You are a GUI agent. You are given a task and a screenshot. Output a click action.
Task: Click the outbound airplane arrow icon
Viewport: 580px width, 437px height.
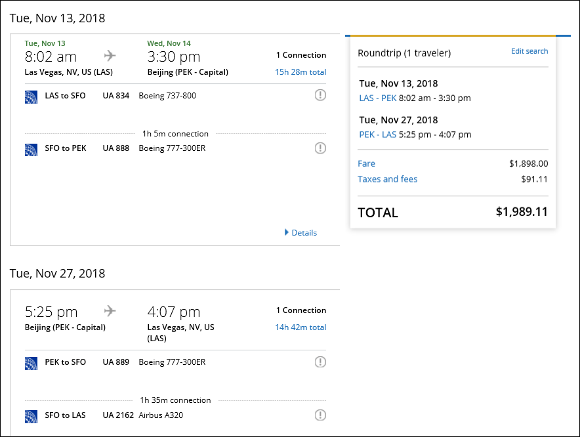point(110,55)
